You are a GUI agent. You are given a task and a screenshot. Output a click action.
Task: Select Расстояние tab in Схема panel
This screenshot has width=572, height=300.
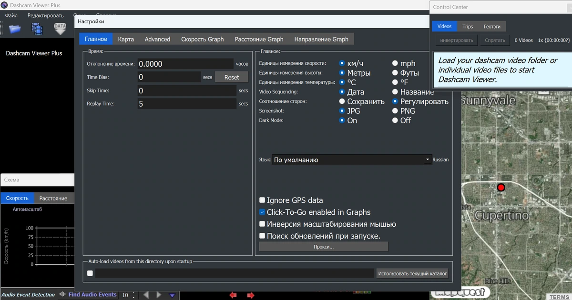pos(53,198)
